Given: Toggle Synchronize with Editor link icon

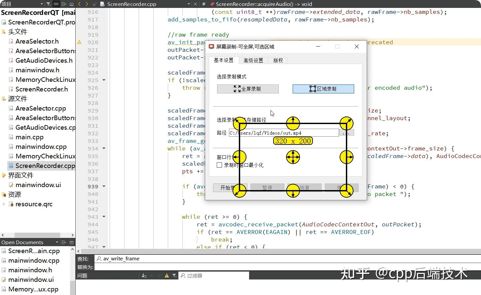Looking at the screenshot, I should 56,4.
